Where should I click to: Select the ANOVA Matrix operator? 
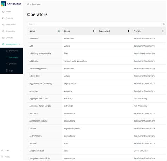(36, 136)
